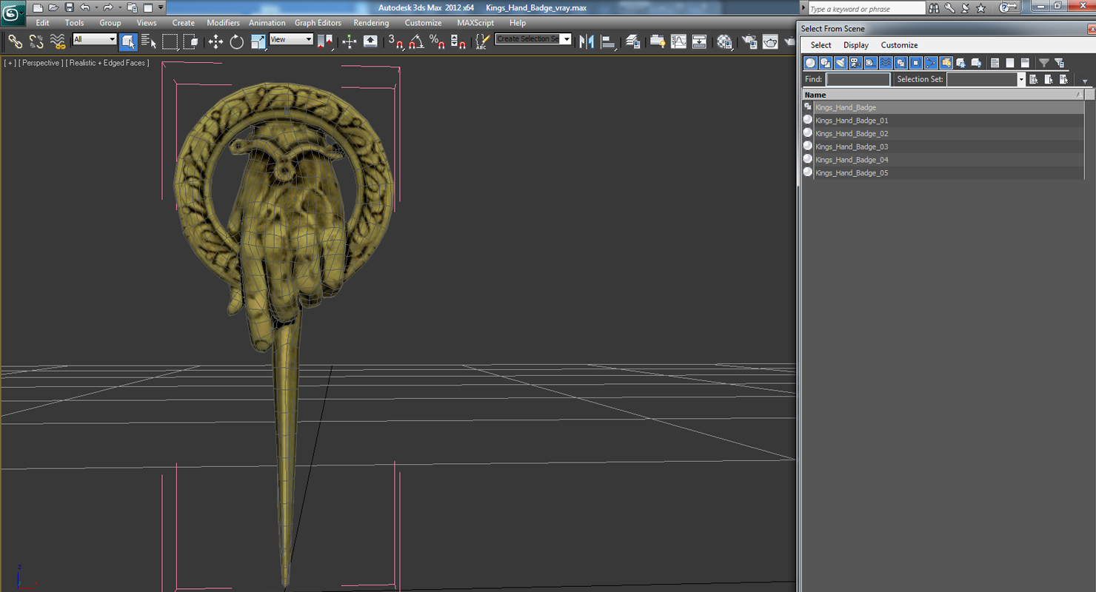1096x592 pixels.
Task: Open the Quick Access Toolbar customize arrow
Action: (x=161, y=7)
